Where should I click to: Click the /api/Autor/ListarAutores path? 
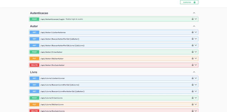tap(53, 32)
